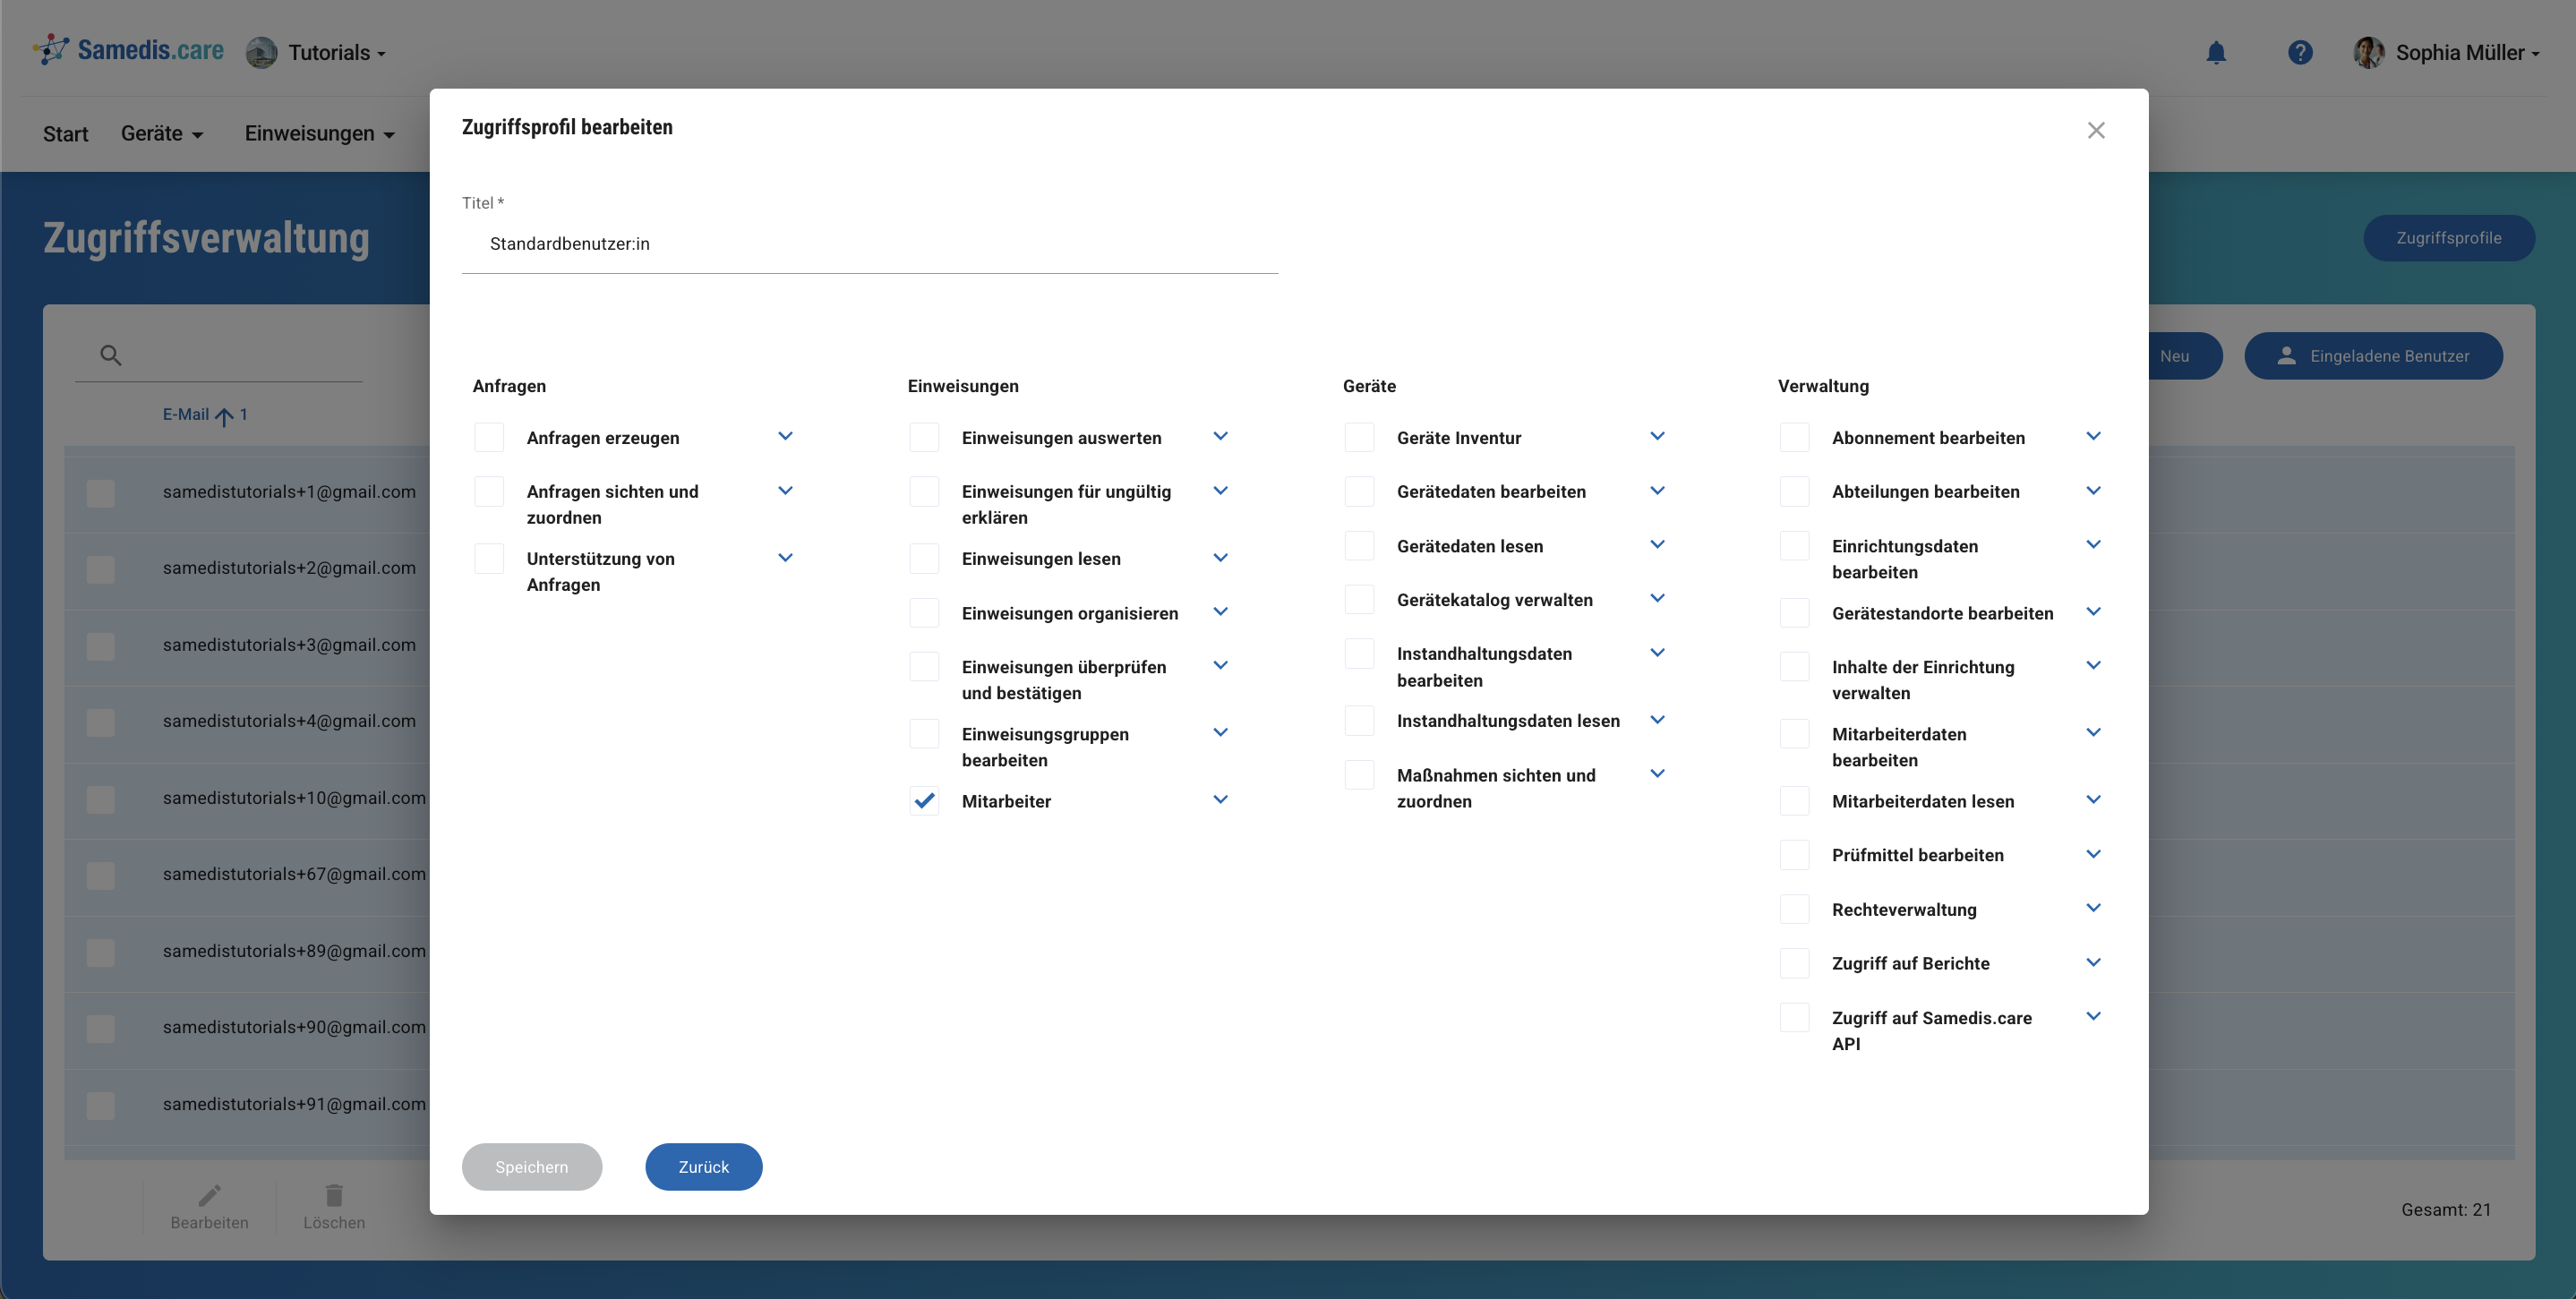
Task: Open the help question mark icon
Action: [2299, 53]
